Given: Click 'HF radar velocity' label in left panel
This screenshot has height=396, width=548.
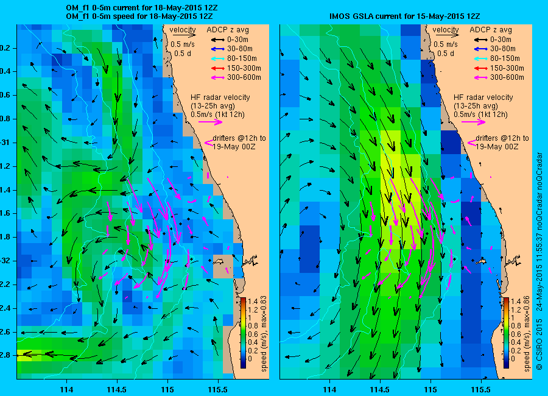Looking at the screenshot, I should pyautogui.click(x=220, y=97).
